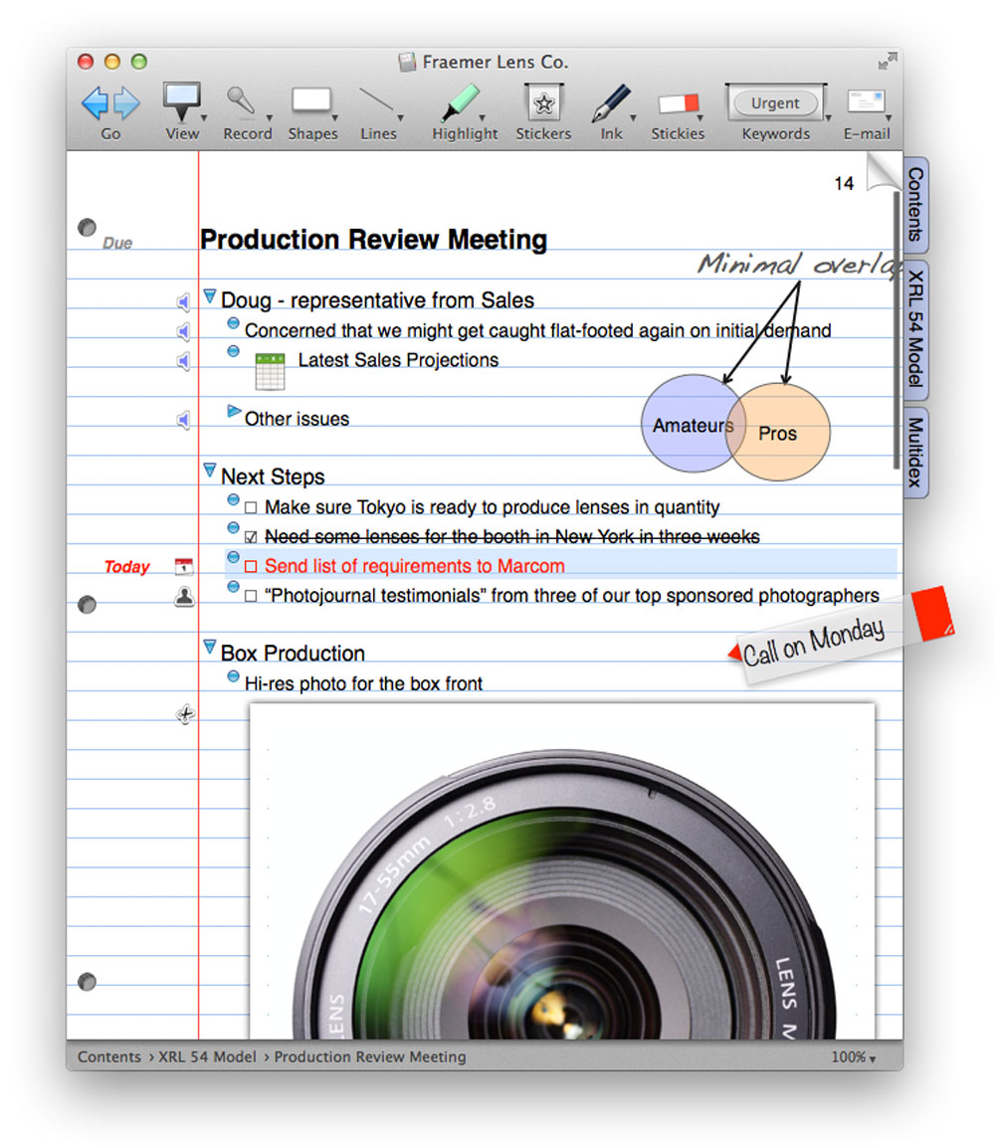Click the Fraemer Lens Co. document icon
The height and width of the screenshot is (1145, 995).
[x=407, y=62]
